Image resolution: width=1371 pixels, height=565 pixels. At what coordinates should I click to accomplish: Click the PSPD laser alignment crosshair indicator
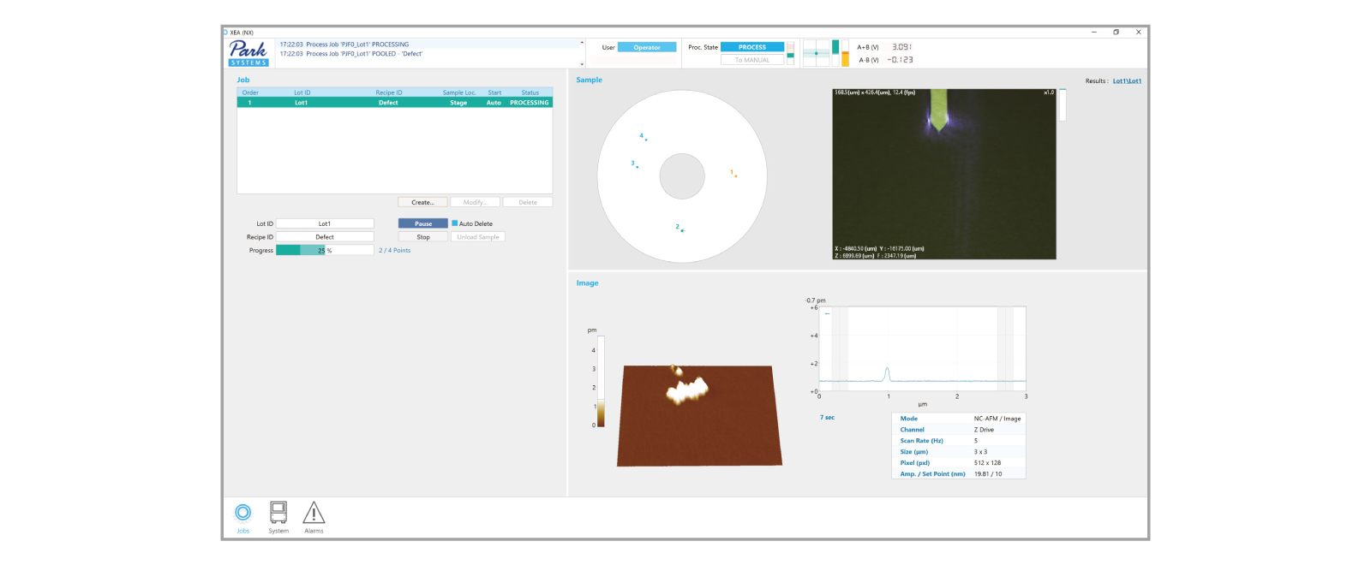coord(816,53)
